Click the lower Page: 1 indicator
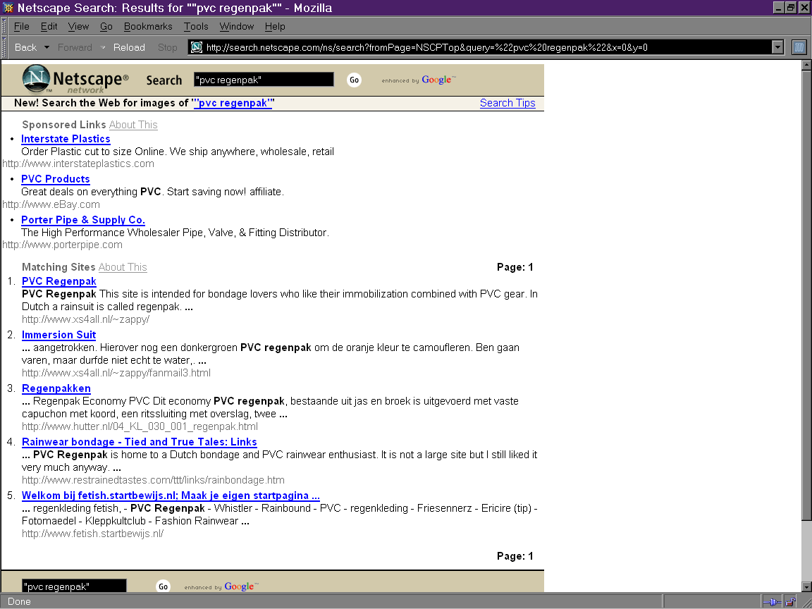 pos(515,556)
